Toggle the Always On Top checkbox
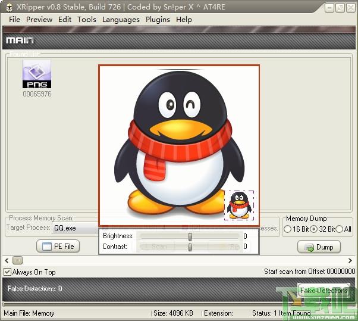 pyautogui.click(x=7, y=272)
